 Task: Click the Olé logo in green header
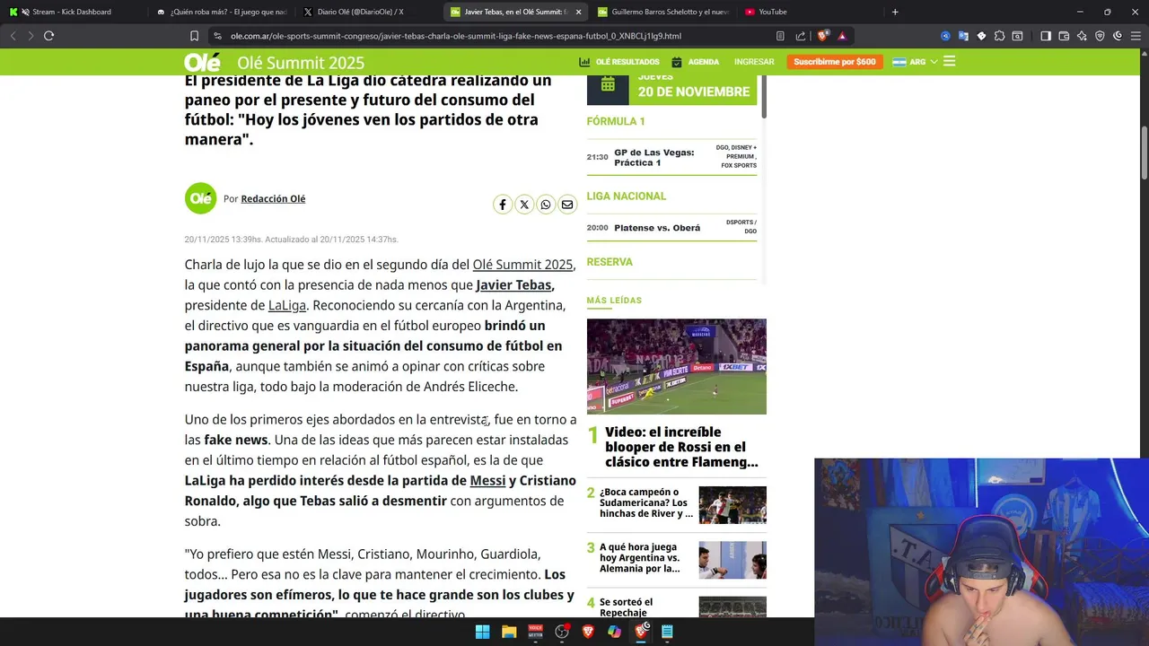click(202, 62)
